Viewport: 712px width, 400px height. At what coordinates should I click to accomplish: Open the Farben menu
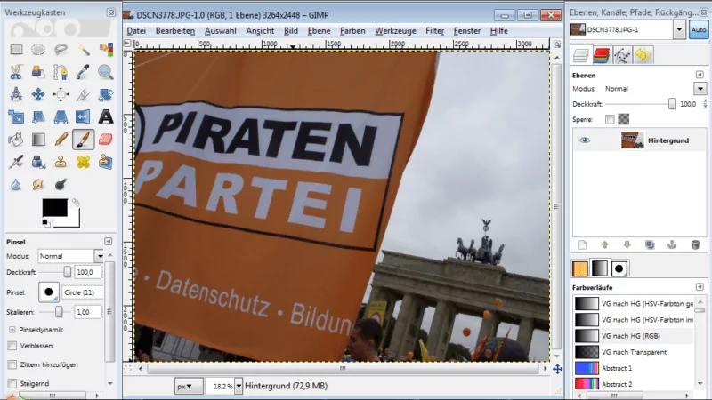tap(352, 31)
